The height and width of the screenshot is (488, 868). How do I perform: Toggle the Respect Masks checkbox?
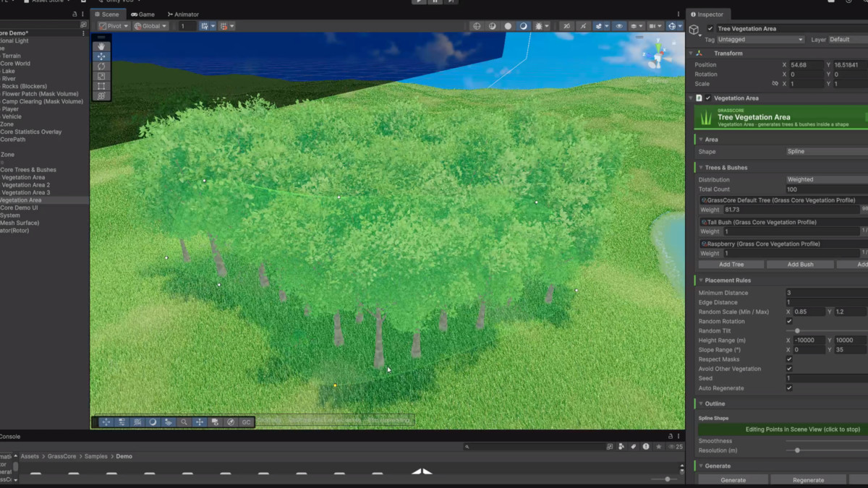coord(789,359)
